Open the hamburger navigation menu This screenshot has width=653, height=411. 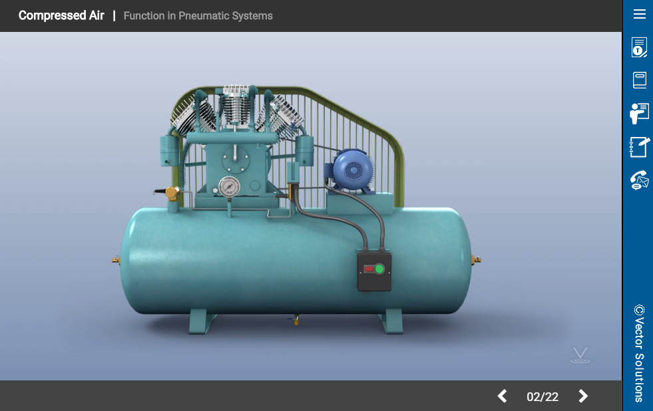point(638,14)
